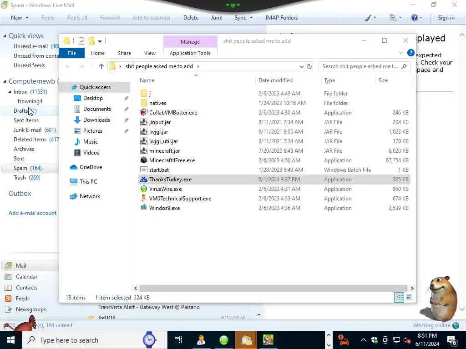Select the Windos9.exe icon
This screenshot has height=349, width=466.
coord(144,208)
